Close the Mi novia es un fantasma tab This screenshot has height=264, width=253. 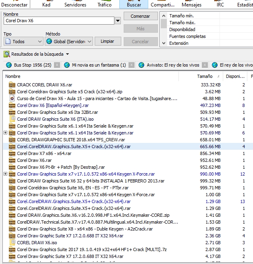point(131,65)
